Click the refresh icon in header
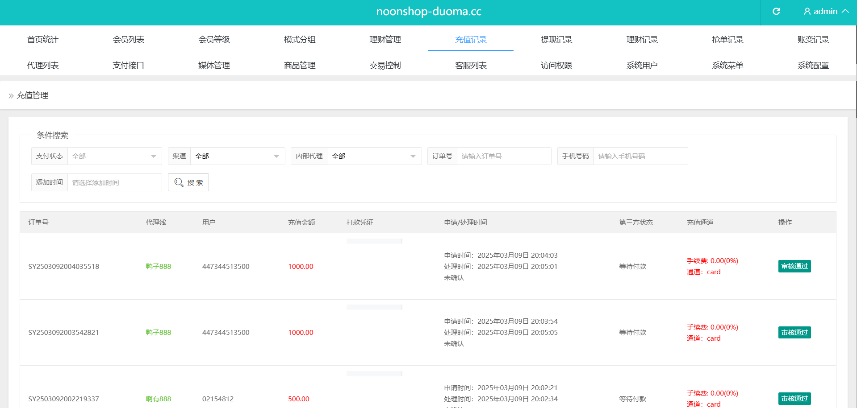Image resolution: width=857 pixels, height=408 pixels. tap(776, 12)
